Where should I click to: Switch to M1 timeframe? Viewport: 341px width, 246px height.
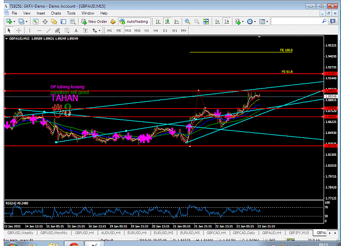(110, 31)
